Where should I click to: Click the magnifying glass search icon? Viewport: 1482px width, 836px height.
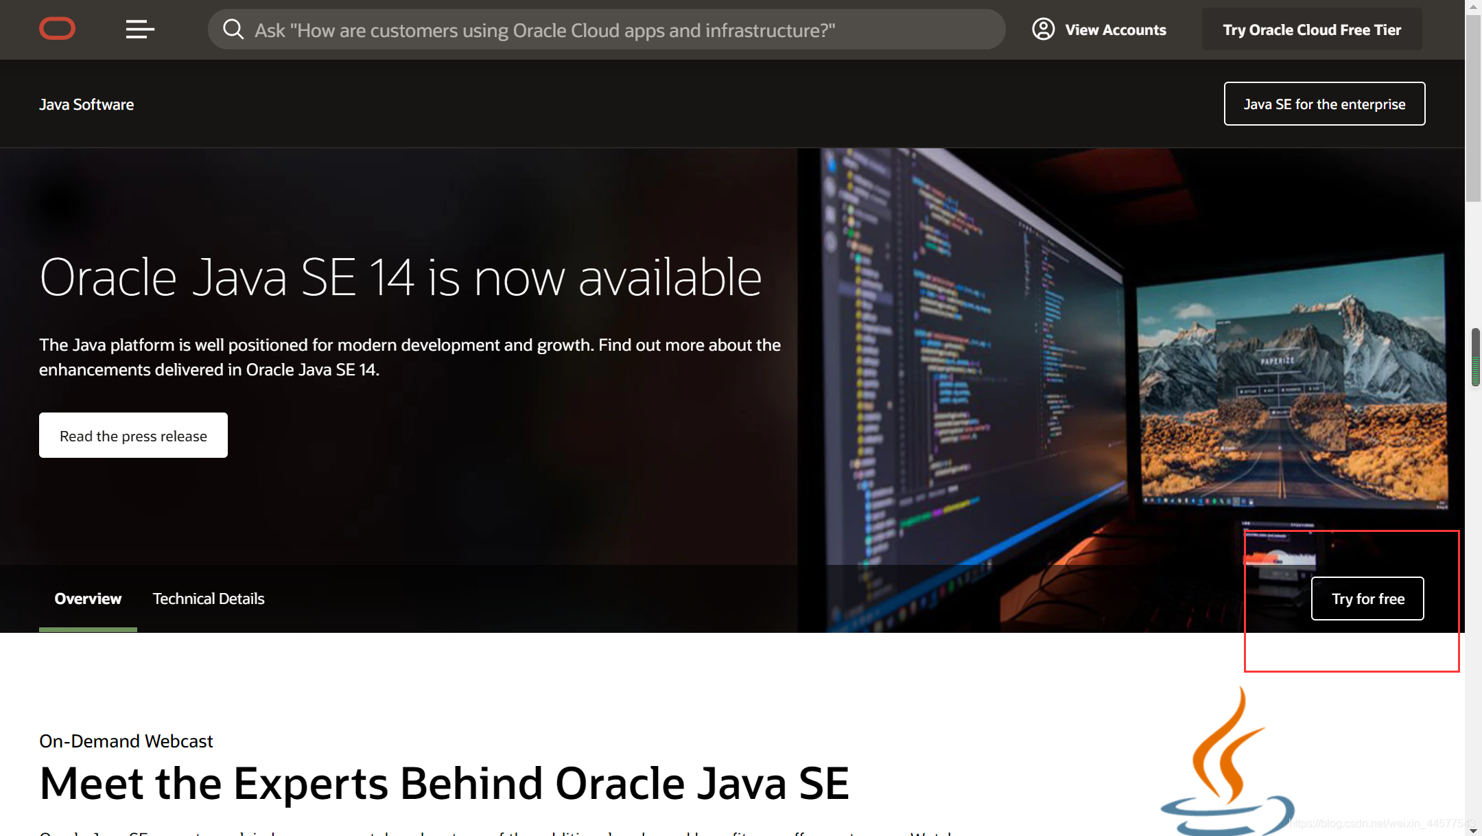[x=233, y=30]
